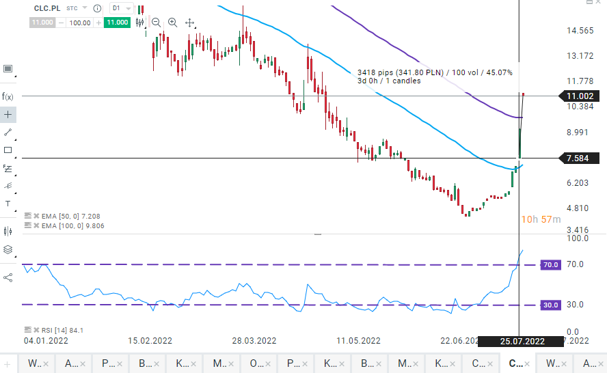Select the pitchfork drawing tool
Screen dimensions: 607x373
tap(8, 186)
